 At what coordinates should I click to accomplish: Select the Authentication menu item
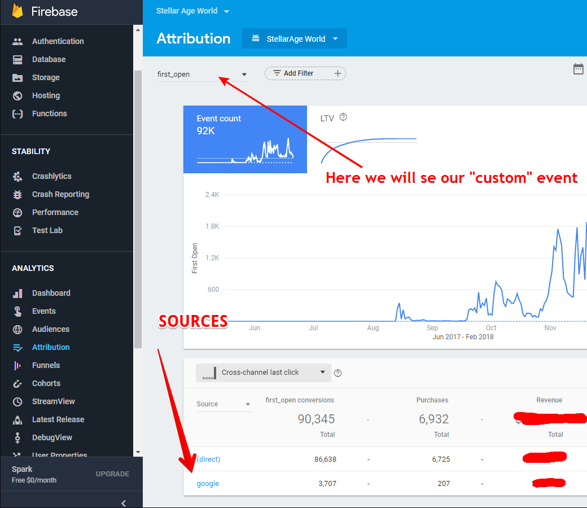[58, 41]
